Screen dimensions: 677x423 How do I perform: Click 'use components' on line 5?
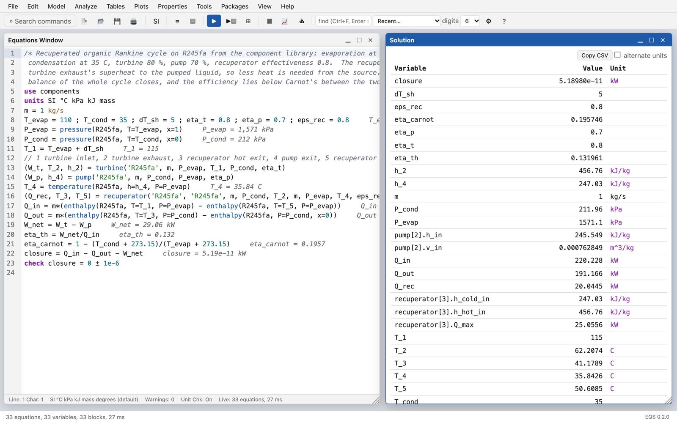52,91
